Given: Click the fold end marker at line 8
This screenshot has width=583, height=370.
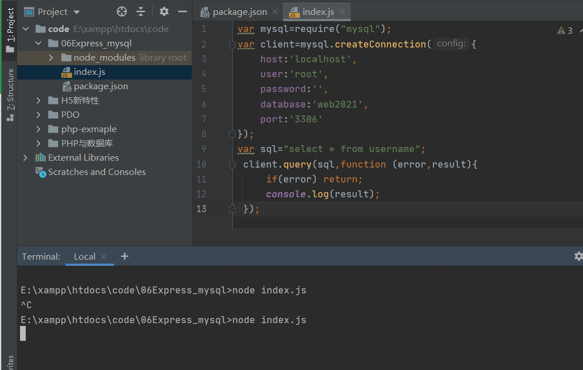Looking at the screenshot, I should [232, 134].
